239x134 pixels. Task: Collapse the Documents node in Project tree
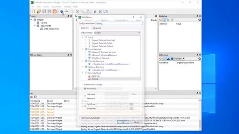coord(35,26)
